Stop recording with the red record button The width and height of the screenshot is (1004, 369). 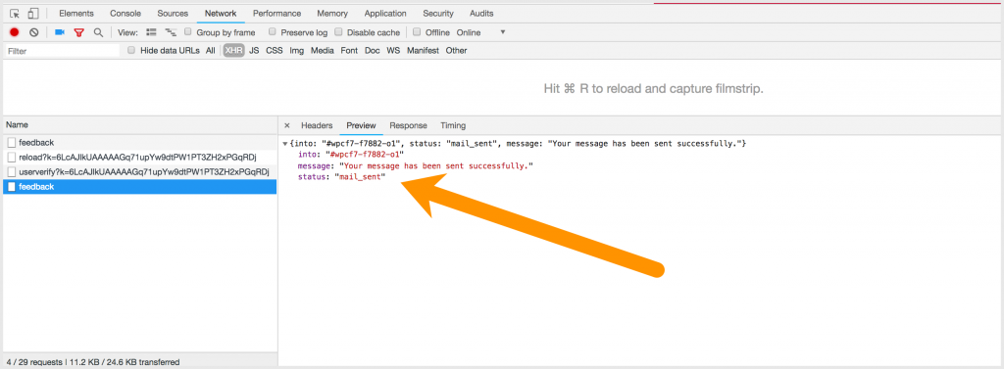[x=14, y=32]
